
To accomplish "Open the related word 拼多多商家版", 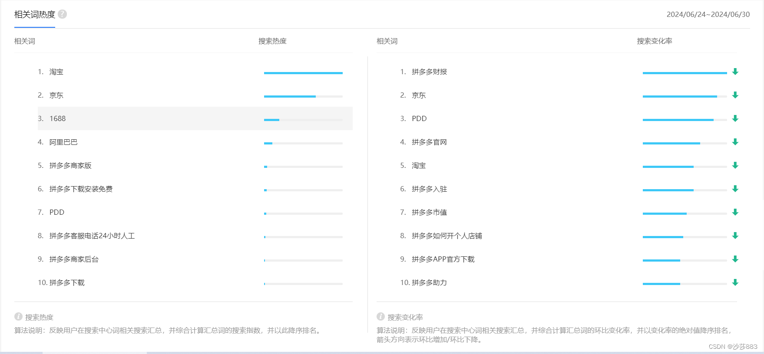I will [70, 166].
